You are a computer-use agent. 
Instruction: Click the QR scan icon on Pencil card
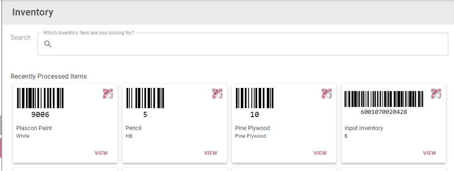click(x=217, y=94)
